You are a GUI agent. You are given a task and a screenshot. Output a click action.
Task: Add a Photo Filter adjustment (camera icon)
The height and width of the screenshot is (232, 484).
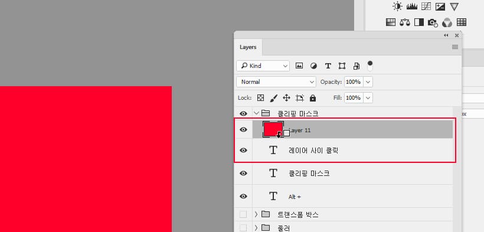433,22
